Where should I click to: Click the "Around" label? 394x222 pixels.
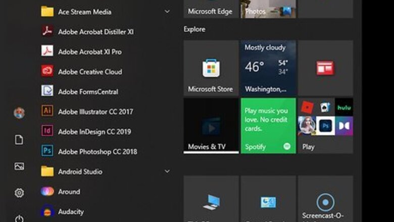(x=69, y=192)
